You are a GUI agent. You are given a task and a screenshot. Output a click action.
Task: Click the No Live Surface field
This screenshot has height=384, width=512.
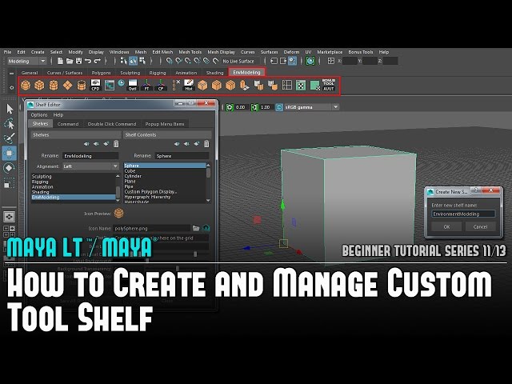(241, 61)
